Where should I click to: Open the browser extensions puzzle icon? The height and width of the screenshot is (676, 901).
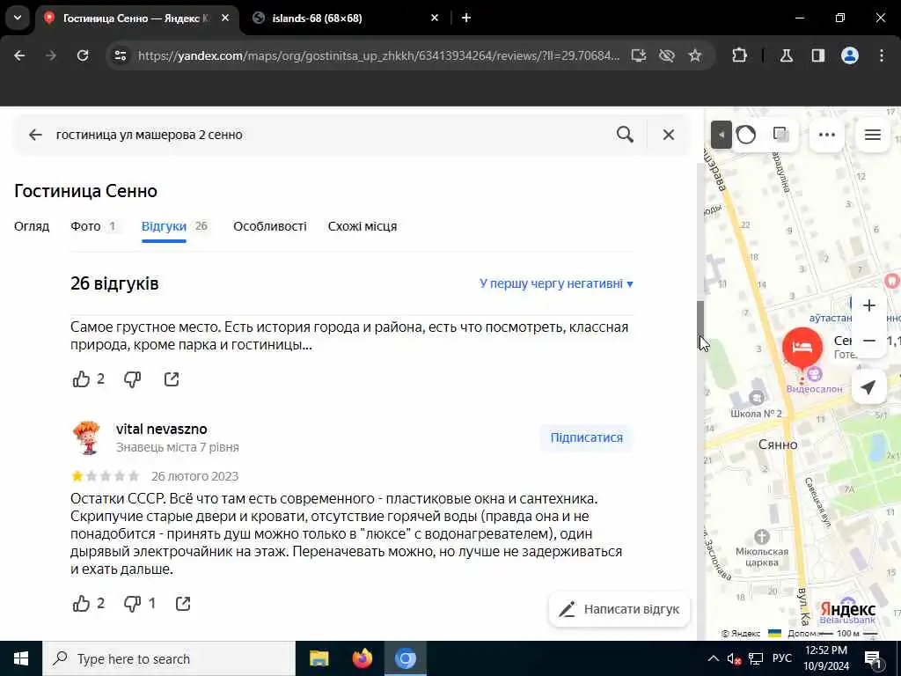coord(739,55)
